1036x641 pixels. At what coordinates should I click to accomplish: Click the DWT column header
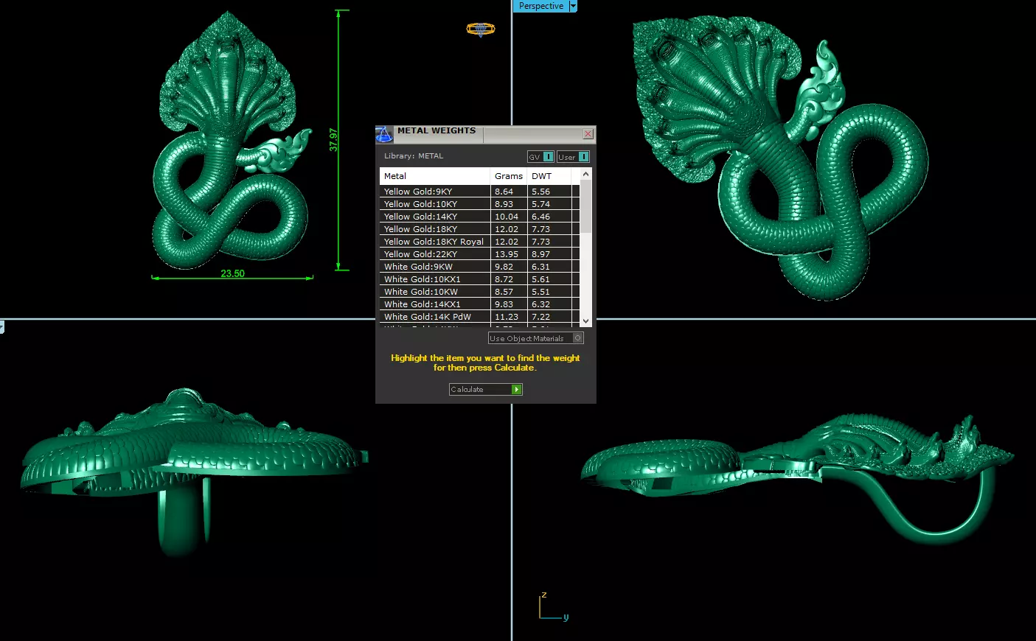click(x=549, y=176)
